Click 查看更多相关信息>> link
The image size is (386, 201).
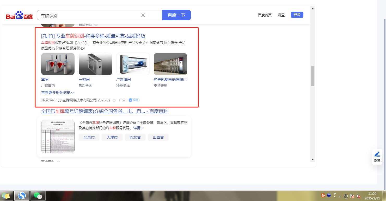point(58,92)
